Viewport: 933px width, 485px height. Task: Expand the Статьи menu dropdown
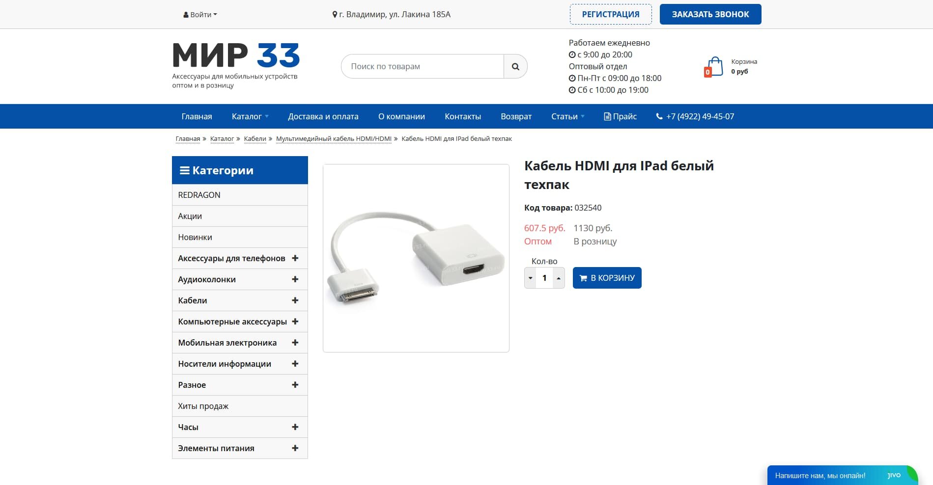[x=568, y=116]
